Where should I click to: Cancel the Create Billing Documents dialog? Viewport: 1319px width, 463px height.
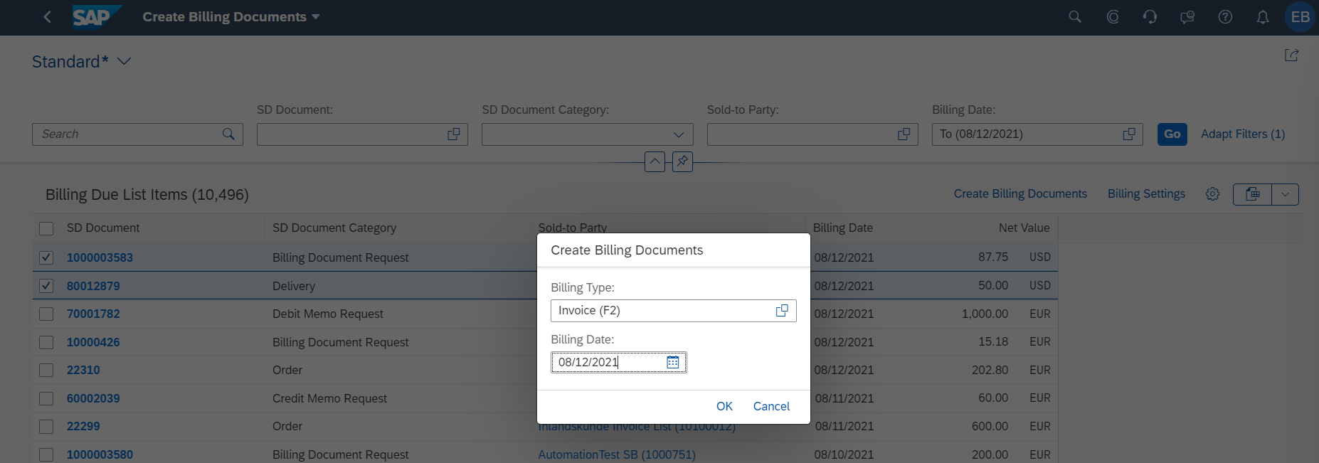point(771,406)
